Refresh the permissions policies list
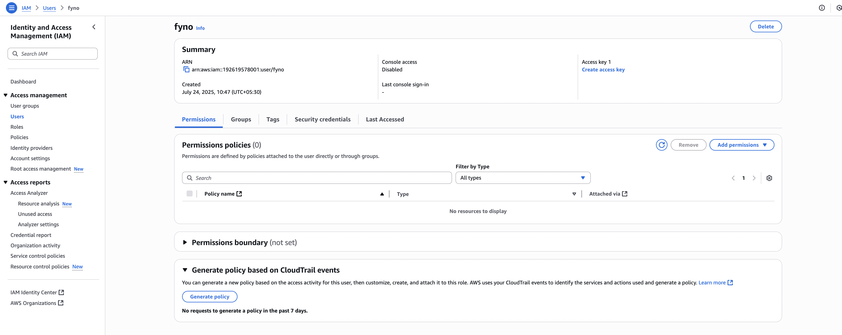 [661, 145]
